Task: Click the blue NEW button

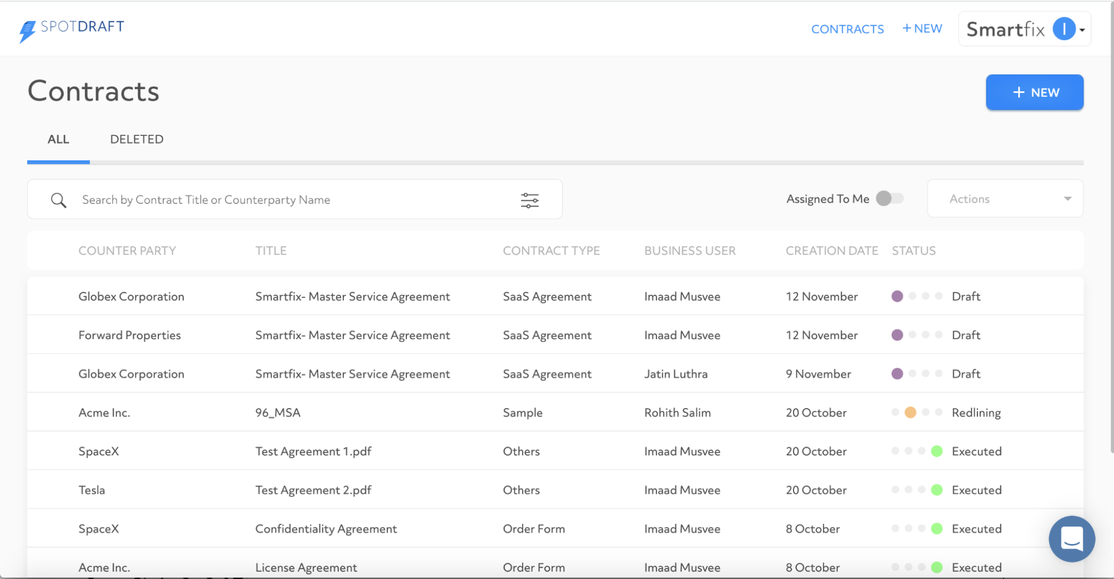Action: point(1034,92)
